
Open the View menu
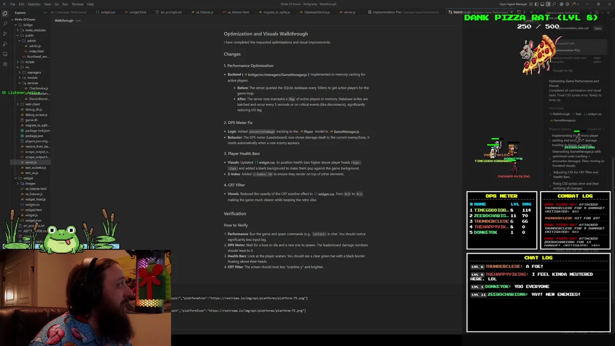pos(48,4)
